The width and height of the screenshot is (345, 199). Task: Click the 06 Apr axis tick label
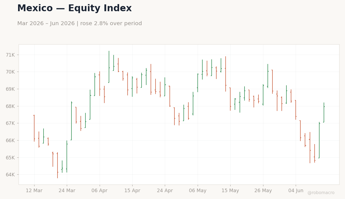(99, 191)
